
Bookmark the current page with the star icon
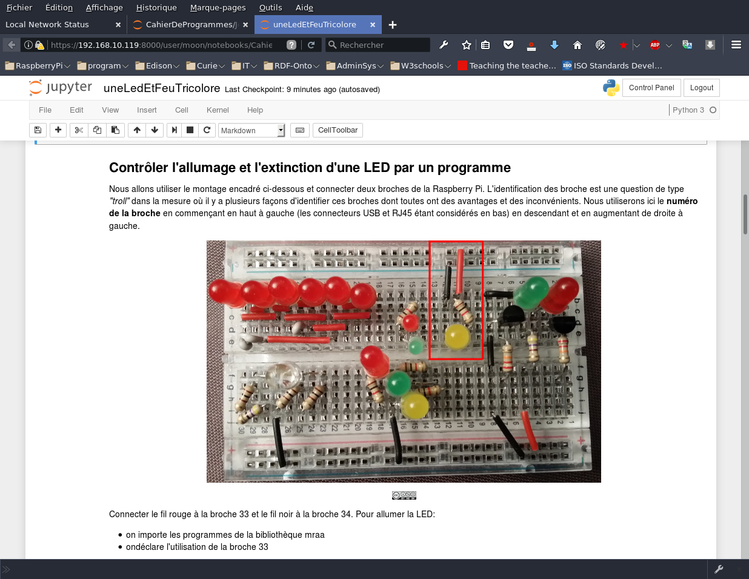click(466, 44)
